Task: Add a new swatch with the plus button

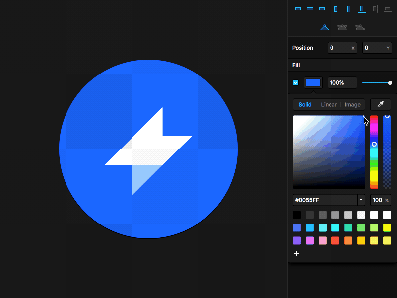Action: pyautogui.click(x=297, y=253)
